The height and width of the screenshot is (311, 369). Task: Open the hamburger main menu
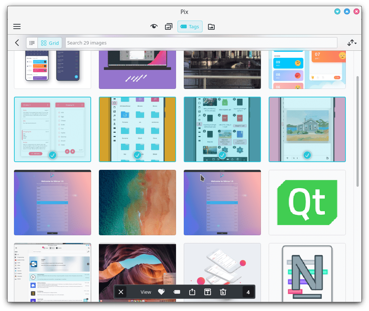17,26
